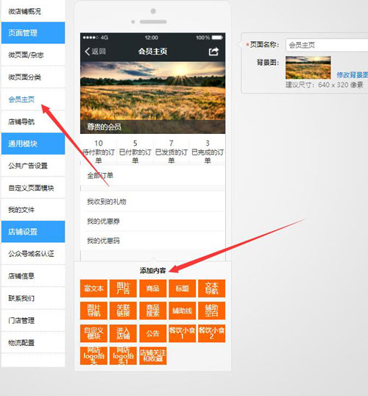Add a 图片导航 module
Viewport: 368px width, 396px height.
93,311
